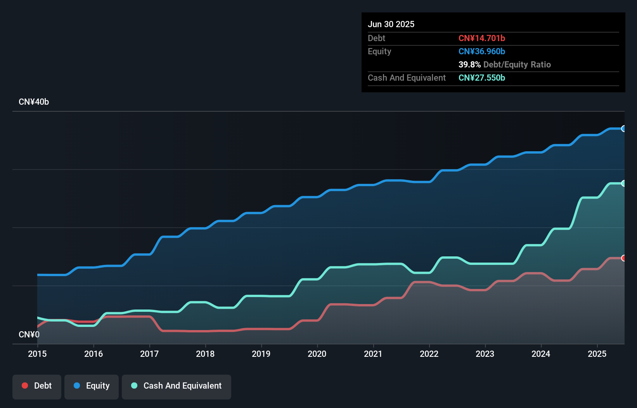The width and height of the screenshot is (637, 408).
Task: Click the red Debt legend dot
Action: 24,386
